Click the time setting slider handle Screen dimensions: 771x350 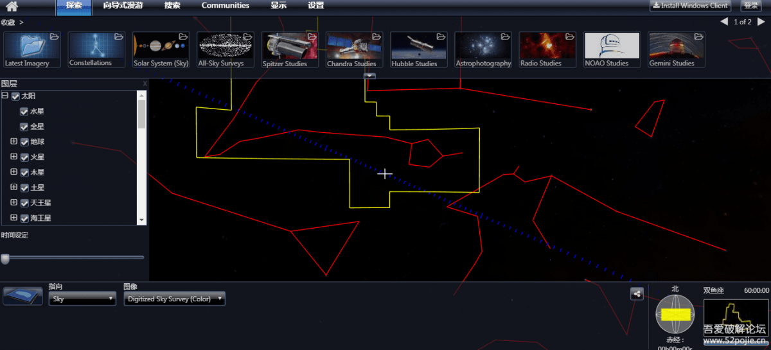click(x=5, y=259)
